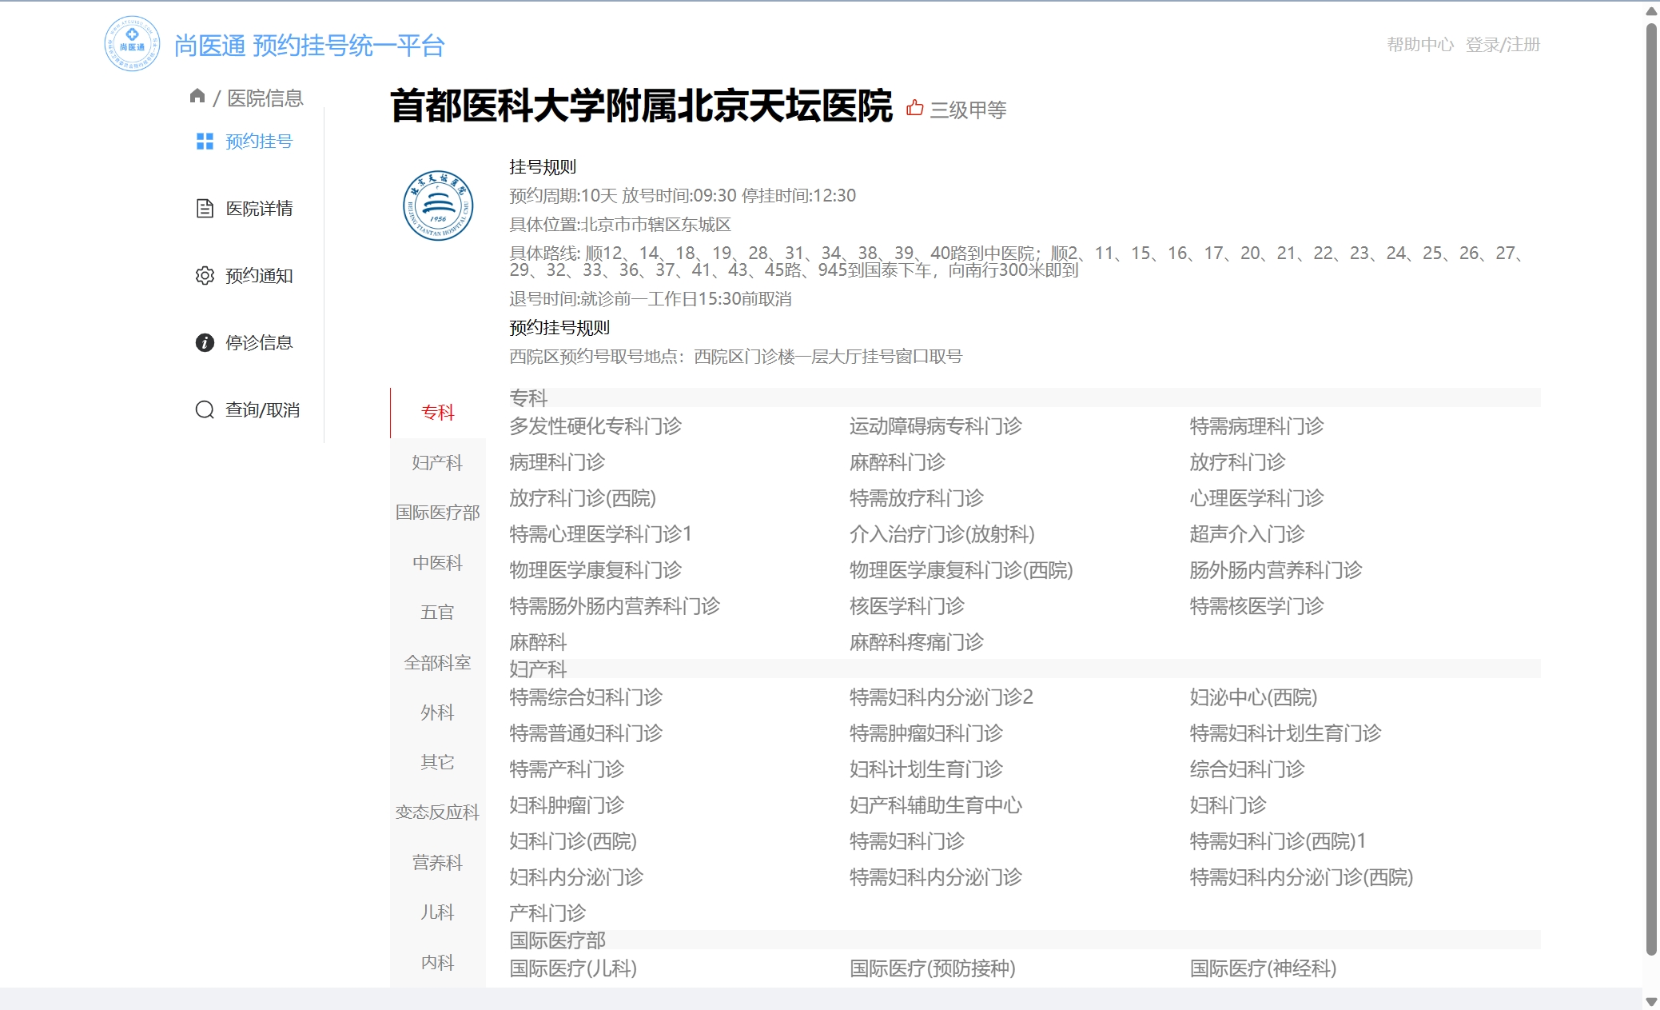
Task: Open 特需妇科内分泌门诊2 clinic
Action: [941, 697]
